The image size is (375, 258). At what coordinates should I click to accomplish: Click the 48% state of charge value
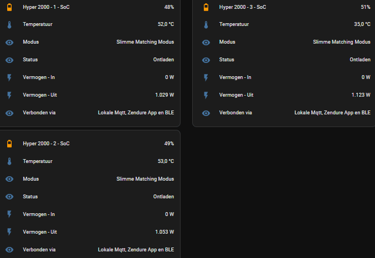coord(169,7)
